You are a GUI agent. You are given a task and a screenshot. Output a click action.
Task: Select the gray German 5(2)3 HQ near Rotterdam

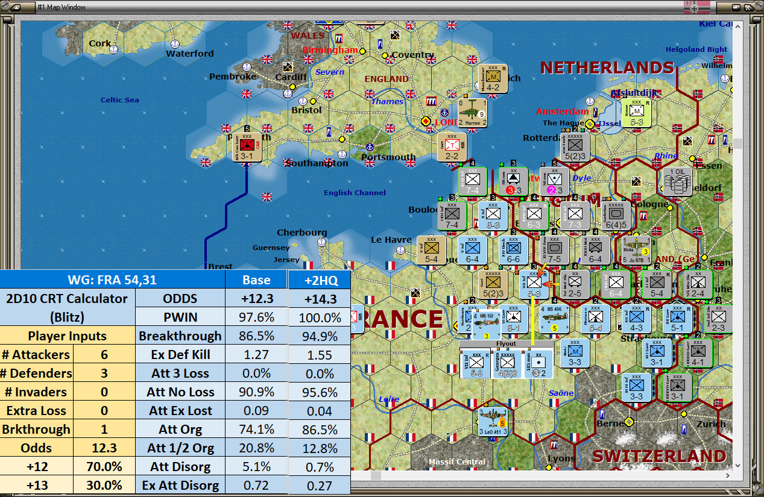574,147
